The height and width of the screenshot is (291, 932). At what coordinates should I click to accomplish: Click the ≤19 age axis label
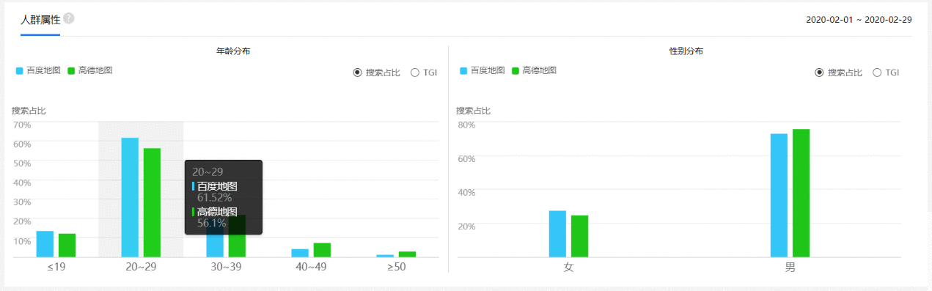point(56,267)
